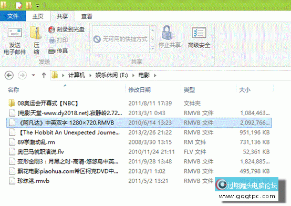The width and height of the screenshot is (291, 206).
Task: Click the address bar folder icon
Action: point(55,75)
